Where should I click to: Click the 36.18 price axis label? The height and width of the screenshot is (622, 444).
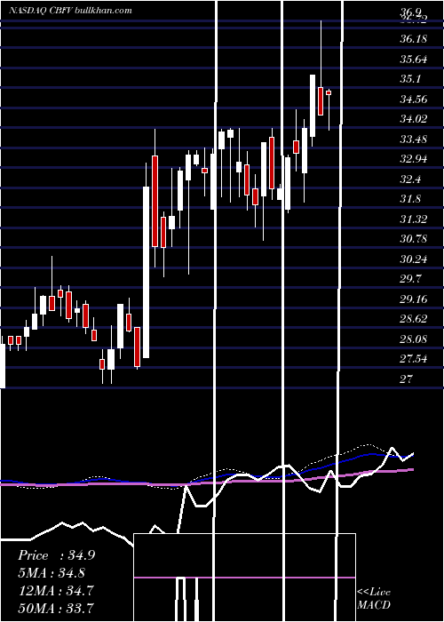[x=414, y=39]
